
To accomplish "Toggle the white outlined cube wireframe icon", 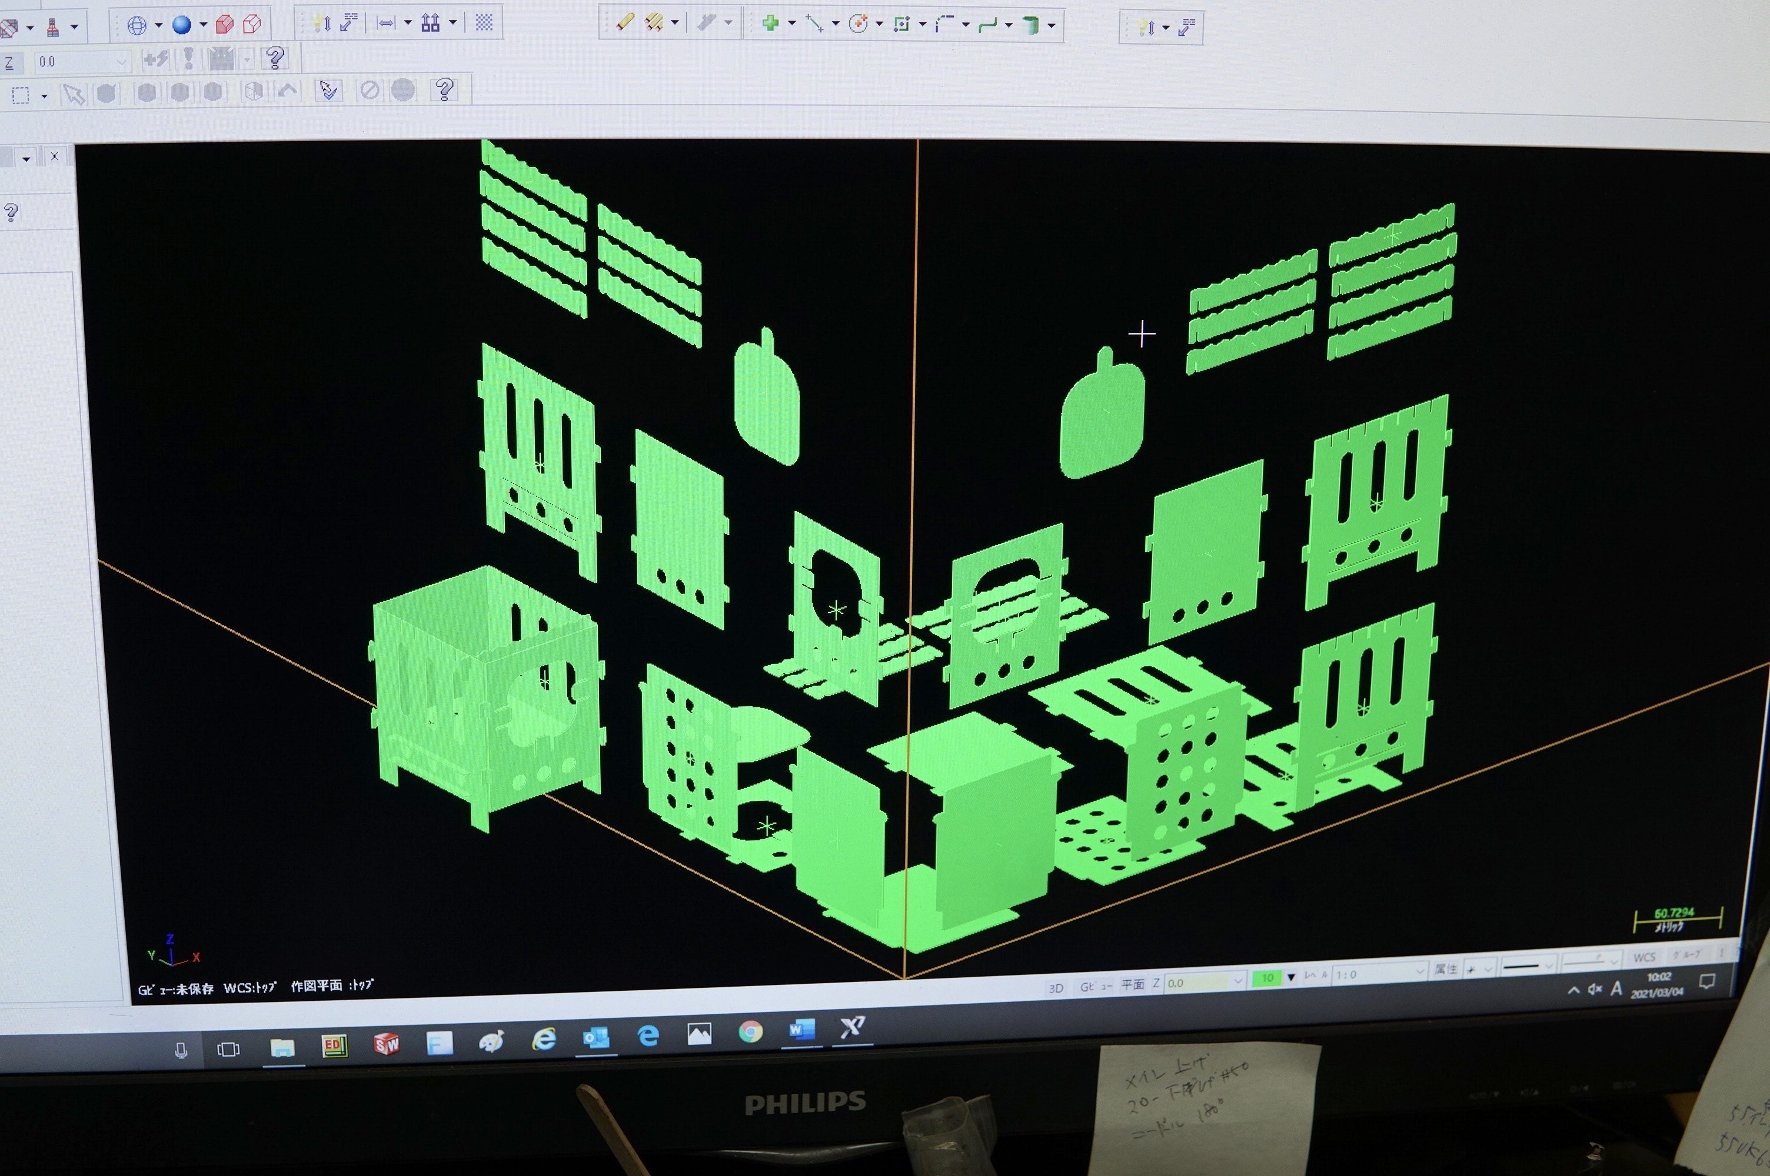I will (x=253, y=25).
